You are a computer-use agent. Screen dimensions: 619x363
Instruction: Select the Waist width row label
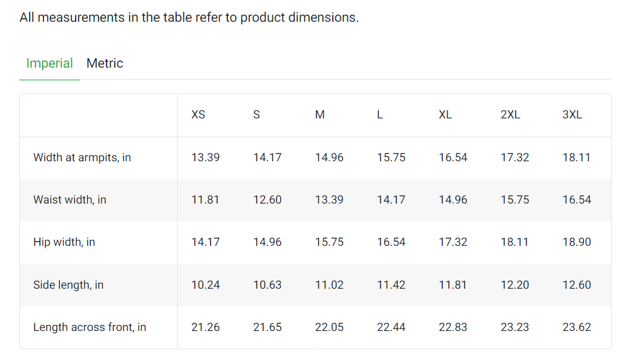tap(70, 200)
